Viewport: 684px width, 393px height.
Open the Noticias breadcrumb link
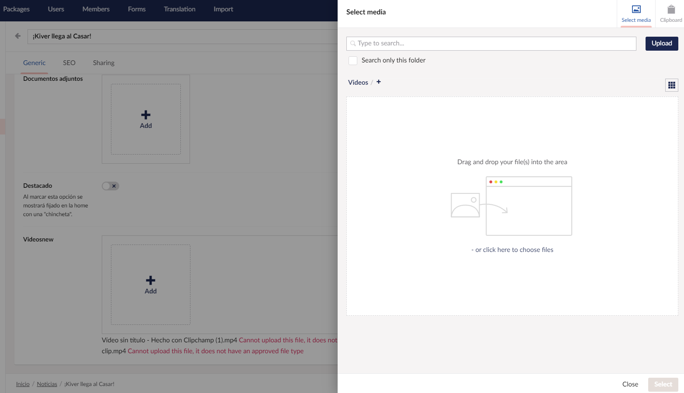click(x=47, y=384)
